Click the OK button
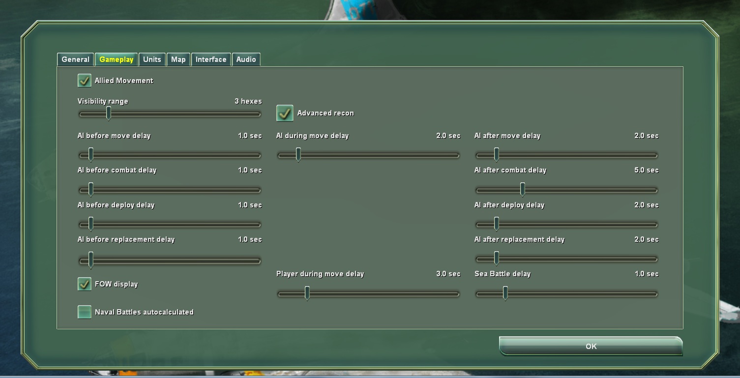Screen dimensions: 740x378 (x=591, y=346)
